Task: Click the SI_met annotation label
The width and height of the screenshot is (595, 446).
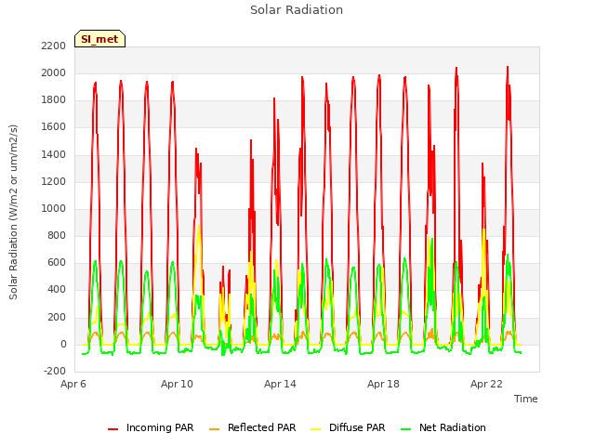Action: [99, 39]
